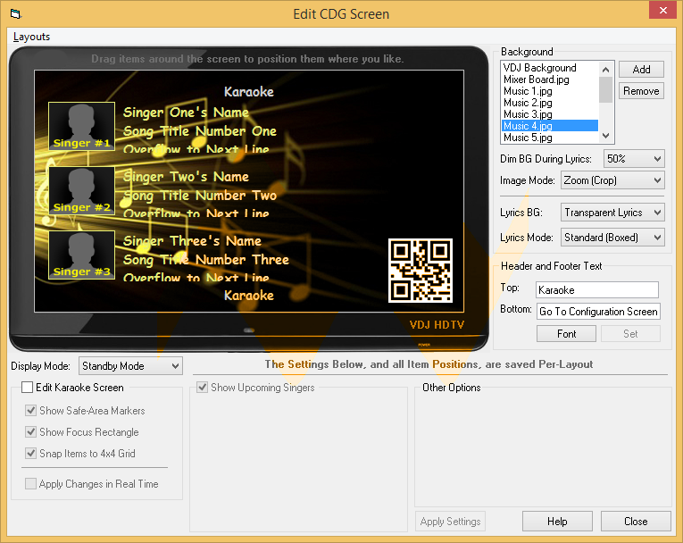Open the Lyrics BG dropdown
The image size is (683, 543).
point(612,213)
